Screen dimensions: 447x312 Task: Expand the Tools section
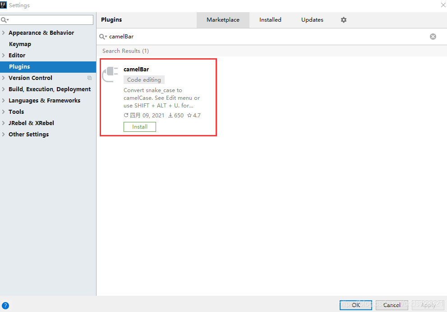4,112
